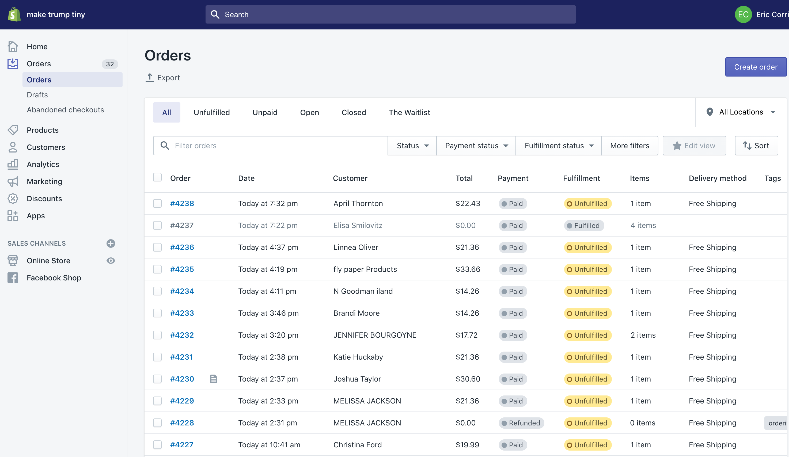This screenshot has width=789, height=457.
Task: Open Customers using the person icon
Action: click(13, 147)
